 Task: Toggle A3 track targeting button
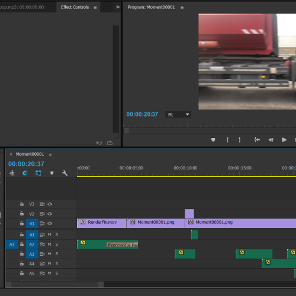(x=32, y=254)
